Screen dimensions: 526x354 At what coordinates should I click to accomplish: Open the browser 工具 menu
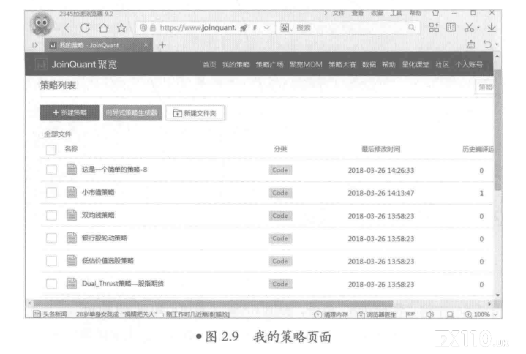(x=396, y=13)
